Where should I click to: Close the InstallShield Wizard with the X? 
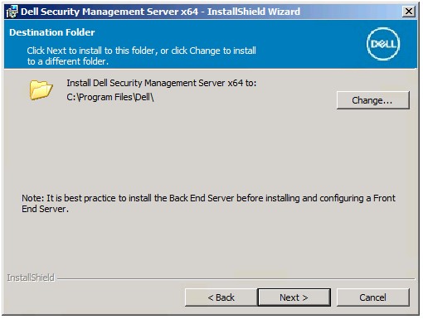pos(409,12)
